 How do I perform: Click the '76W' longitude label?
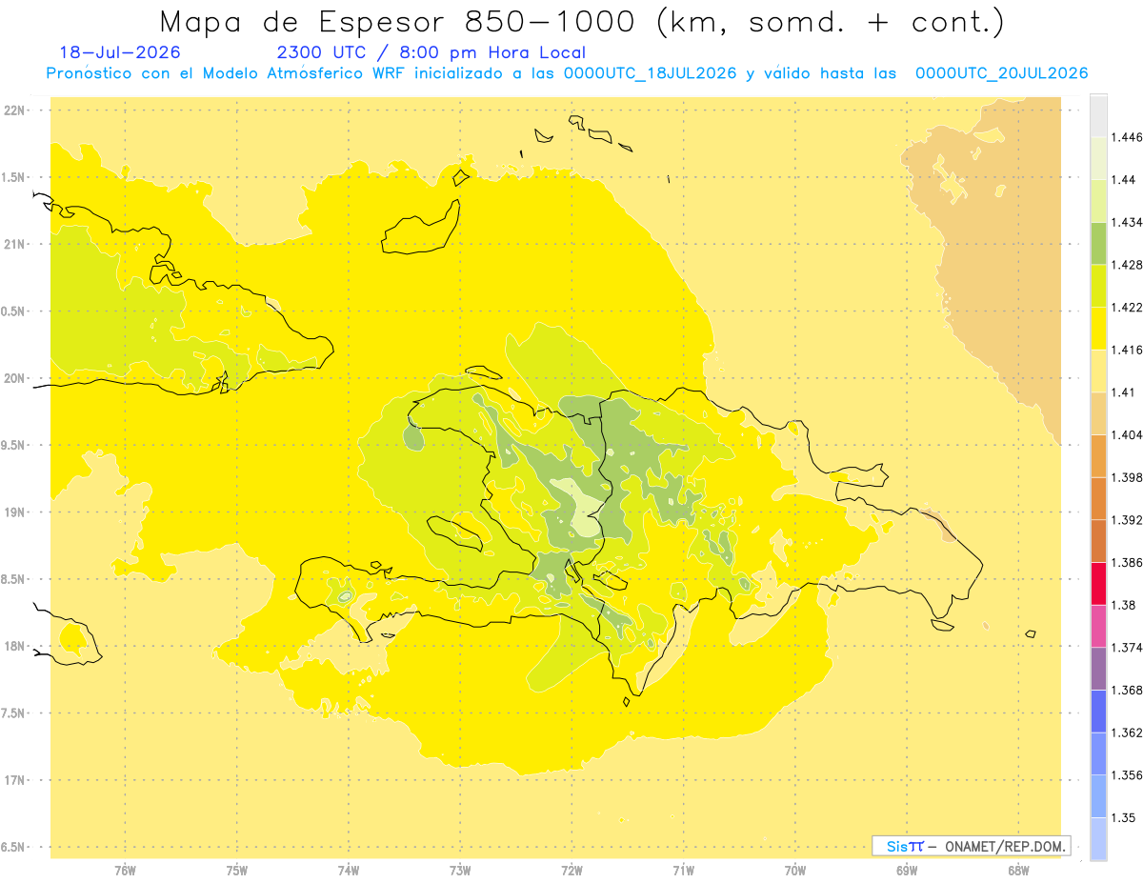[x=125, y=871]
